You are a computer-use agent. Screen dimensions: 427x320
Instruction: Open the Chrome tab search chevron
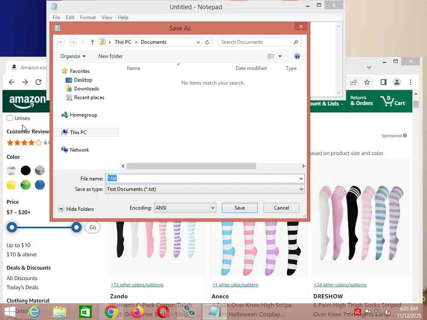click(369, 67)
